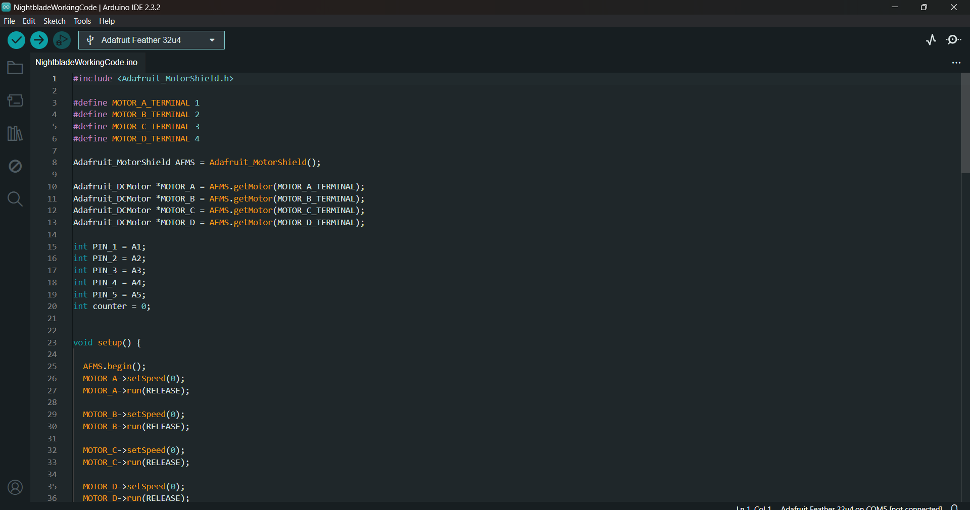Open the Debug sidebar panel
This screenshot has width=970, height=510.
pyautogui.click(x=15, y=166)
